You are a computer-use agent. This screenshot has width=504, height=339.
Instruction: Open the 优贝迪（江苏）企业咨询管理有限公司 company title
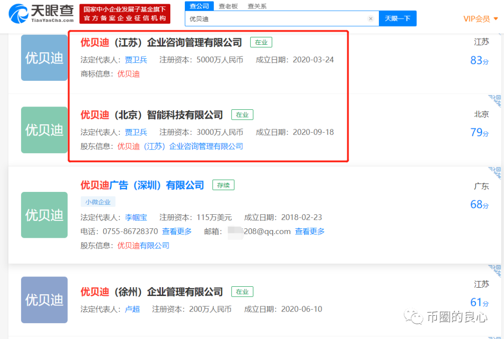(x=161, y=42)
